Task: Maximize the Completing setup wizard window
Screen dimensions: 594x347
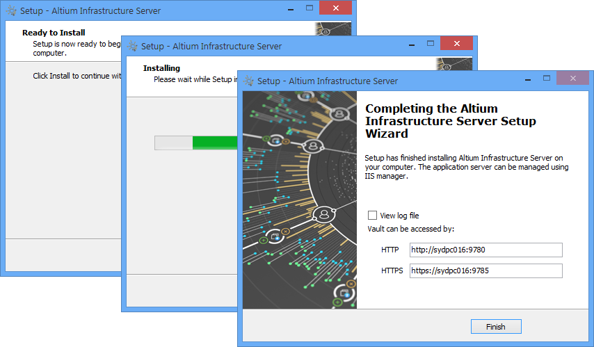Action: click(x=547, y=79)
